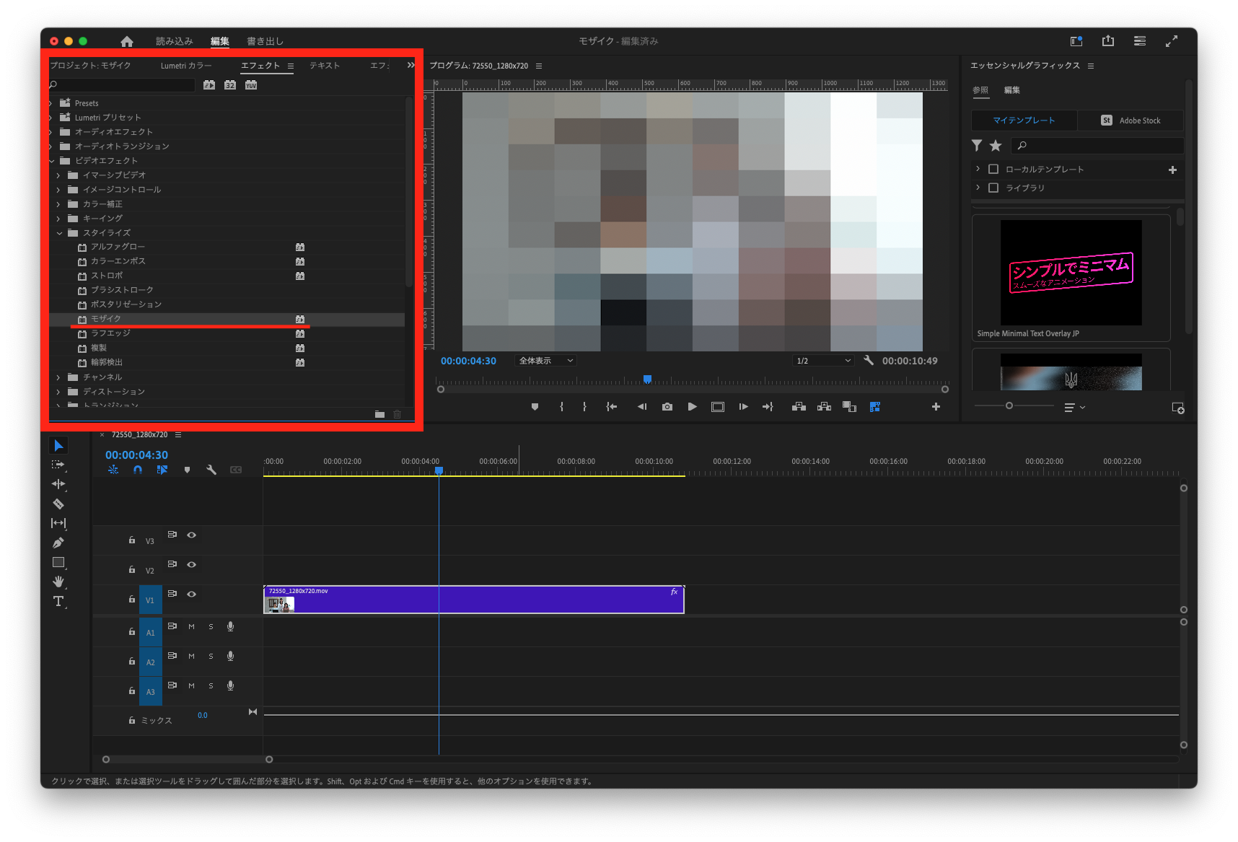
Task: Click the camera icon to export a frame
Action: coord(667,406)
